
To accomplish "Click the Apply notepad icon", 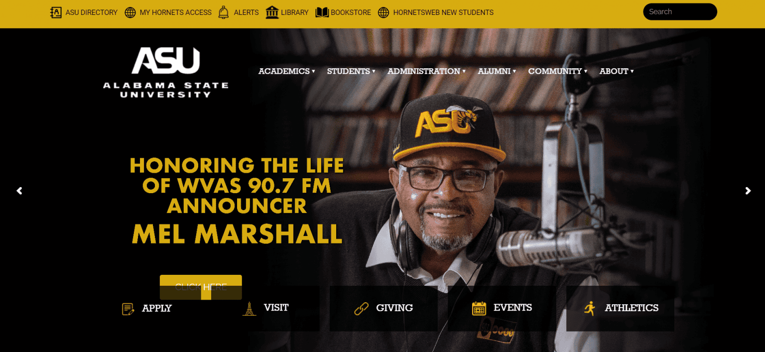I will 128,309.
